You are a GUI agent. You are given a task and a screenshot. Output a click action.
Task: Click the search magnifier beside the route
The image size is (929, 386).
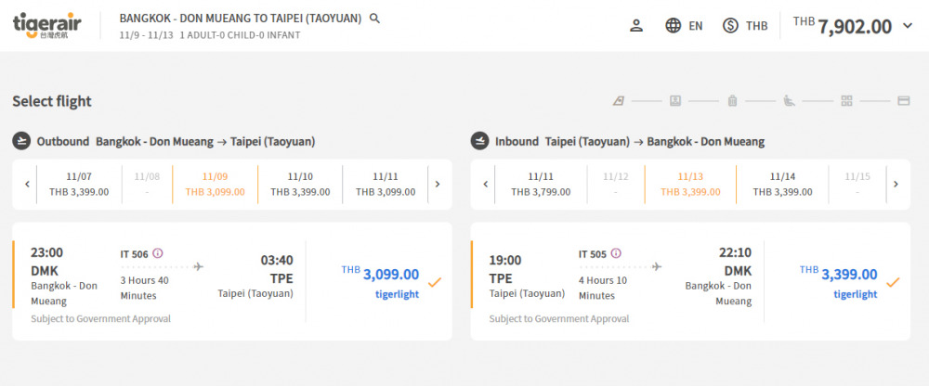[x=374, y=18]
